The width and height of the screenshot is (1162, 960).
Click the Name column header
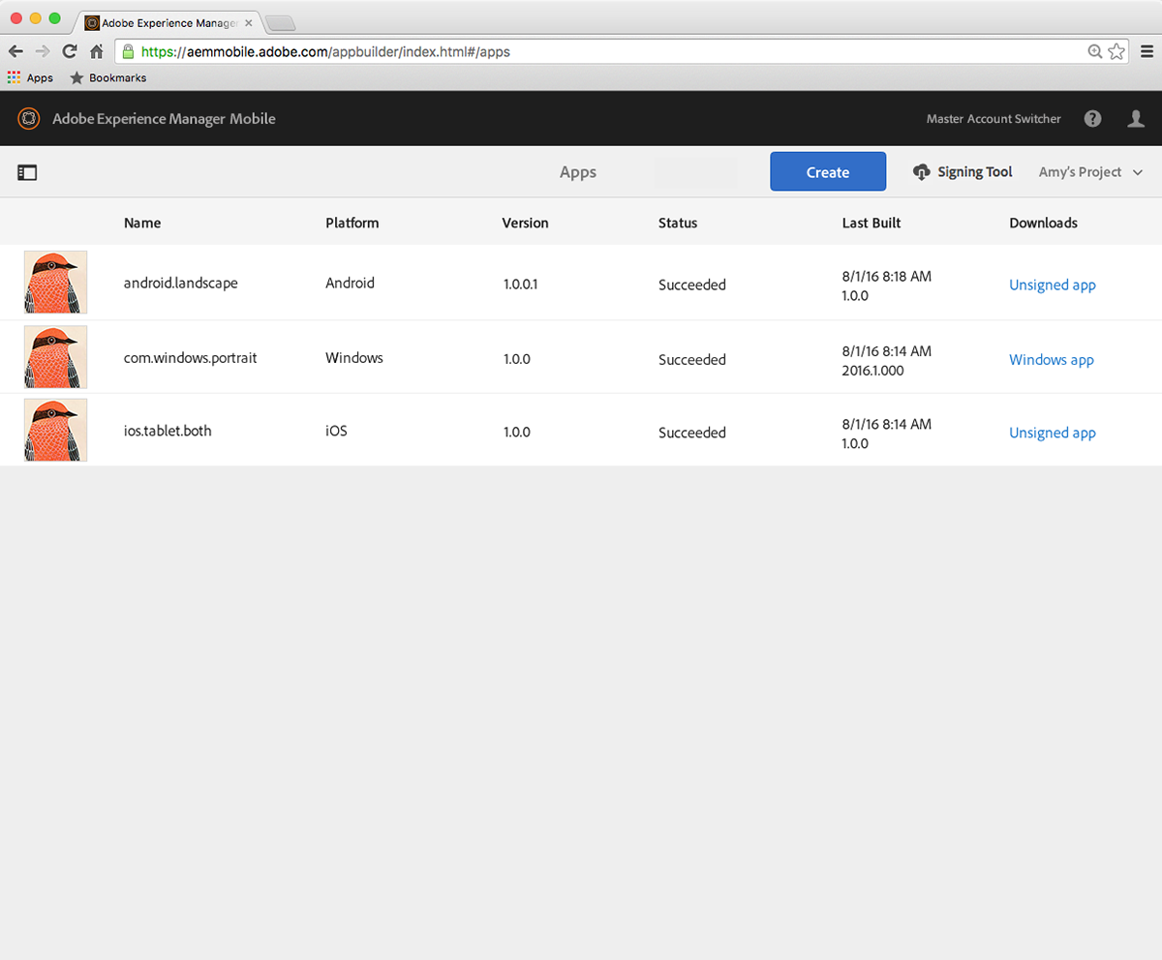pyautogui.click(x=142, y=223)
